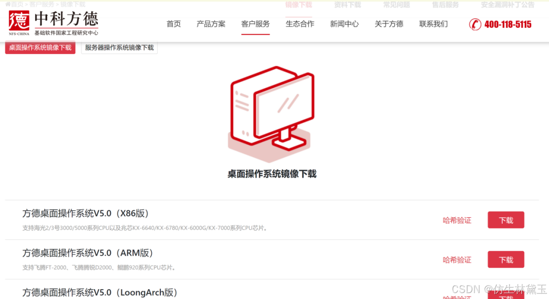Open the 首页 menu item

[x=174, y=24]
